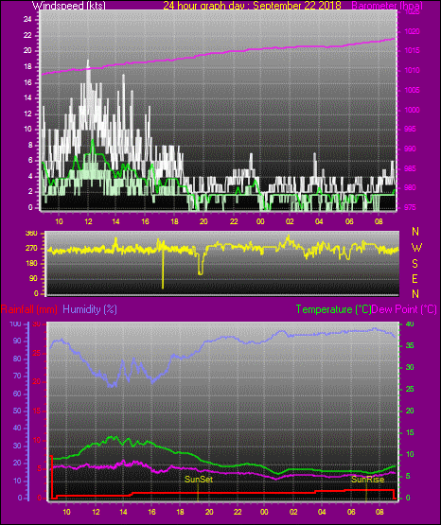
Task: Click the 180 wind direction axis value
Action: pos(31,264)
